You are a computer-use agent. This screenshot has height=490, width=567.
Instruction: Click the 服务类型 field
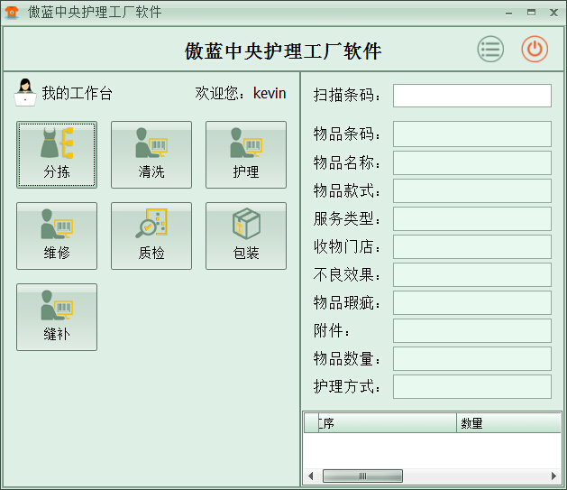point(471,218)
